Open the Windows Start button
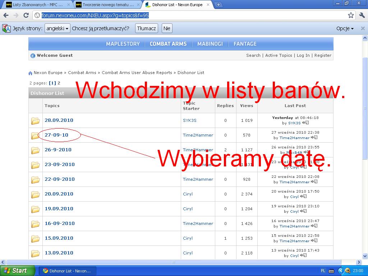Screen dimensions: 368x276 click(17, 271)
